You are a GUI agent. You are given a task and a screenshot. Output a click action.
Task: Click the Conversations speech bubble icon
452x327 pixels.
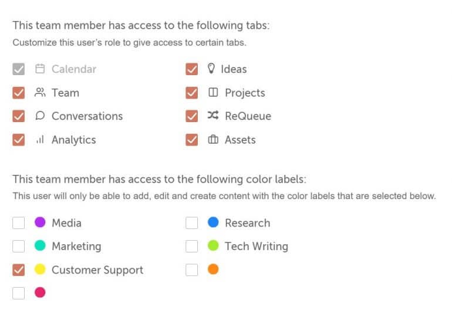click(40, 116)
